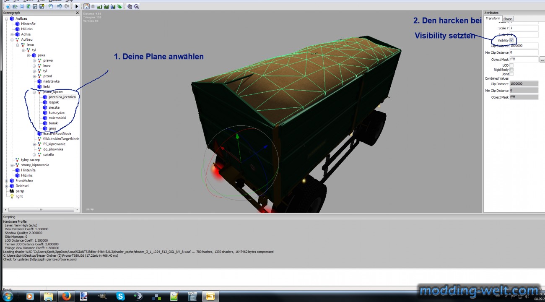
Task: Toggle the magnet snap icon
Action: coord(93,7)
